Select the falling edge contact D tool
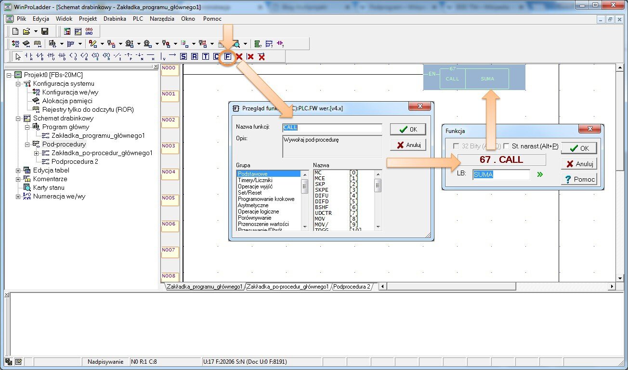Image resolution: width=628 pixels, height=370 pixels. (x=62, y=57)
